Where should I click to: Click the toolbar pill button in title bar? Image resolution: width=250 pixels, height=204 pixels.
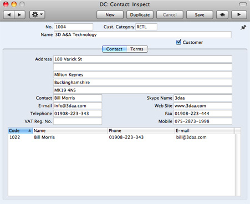coord(243,4)
